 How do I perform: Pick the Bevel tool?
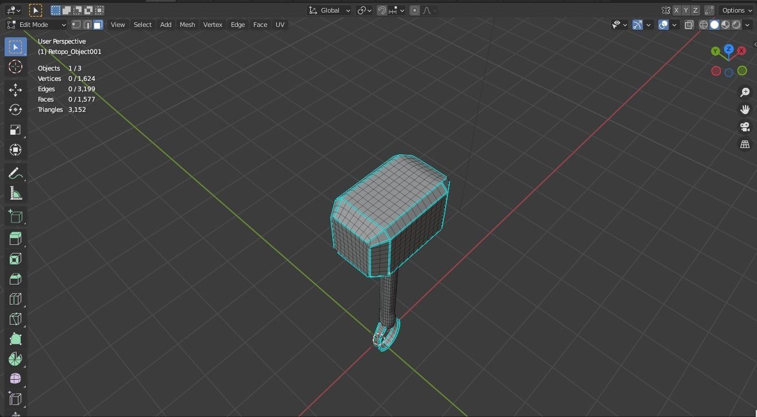click(x=16, y=279)
